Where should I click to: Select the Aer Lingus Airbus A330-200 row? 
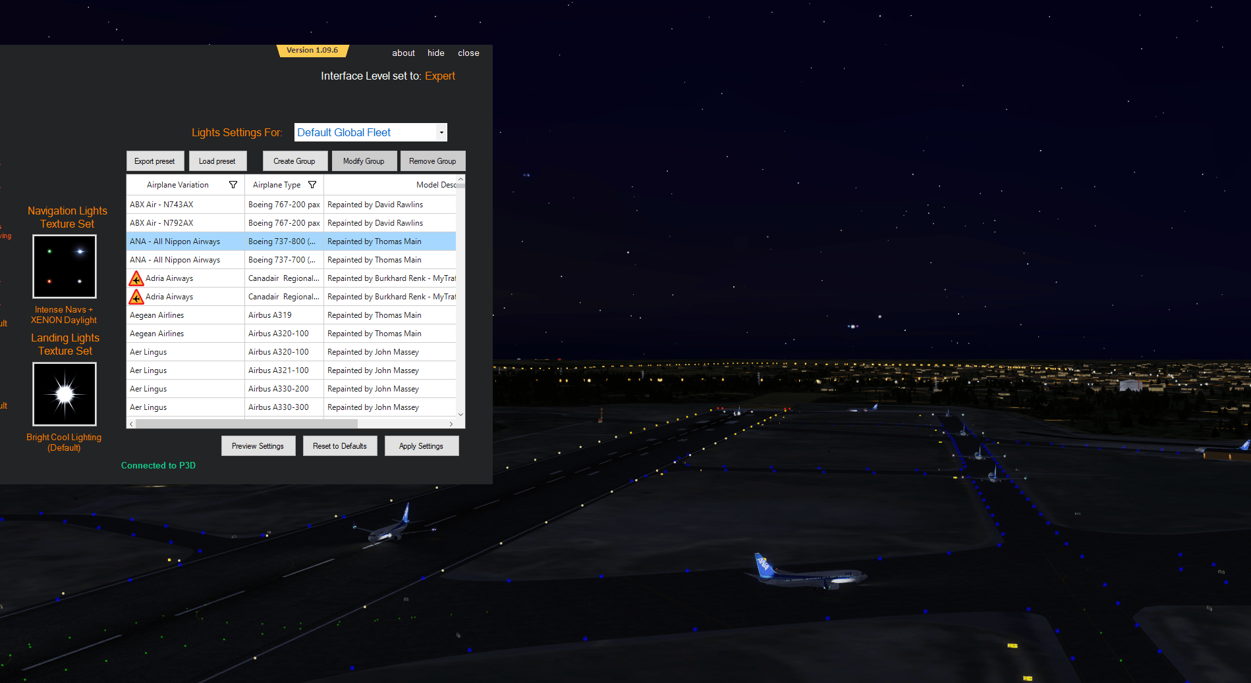pos(291,389)
